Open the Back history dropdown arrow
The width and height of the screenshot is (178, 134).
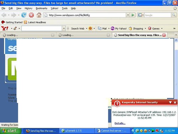coord(9,15)
